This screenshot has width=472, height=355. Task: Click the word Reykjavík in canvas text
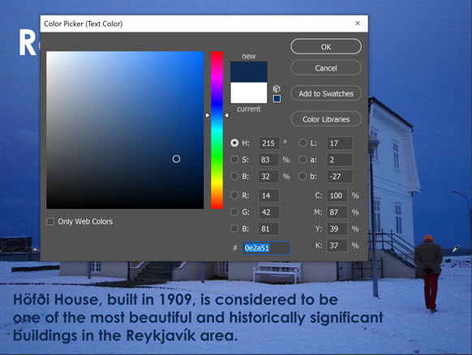[x=161, y=336]
